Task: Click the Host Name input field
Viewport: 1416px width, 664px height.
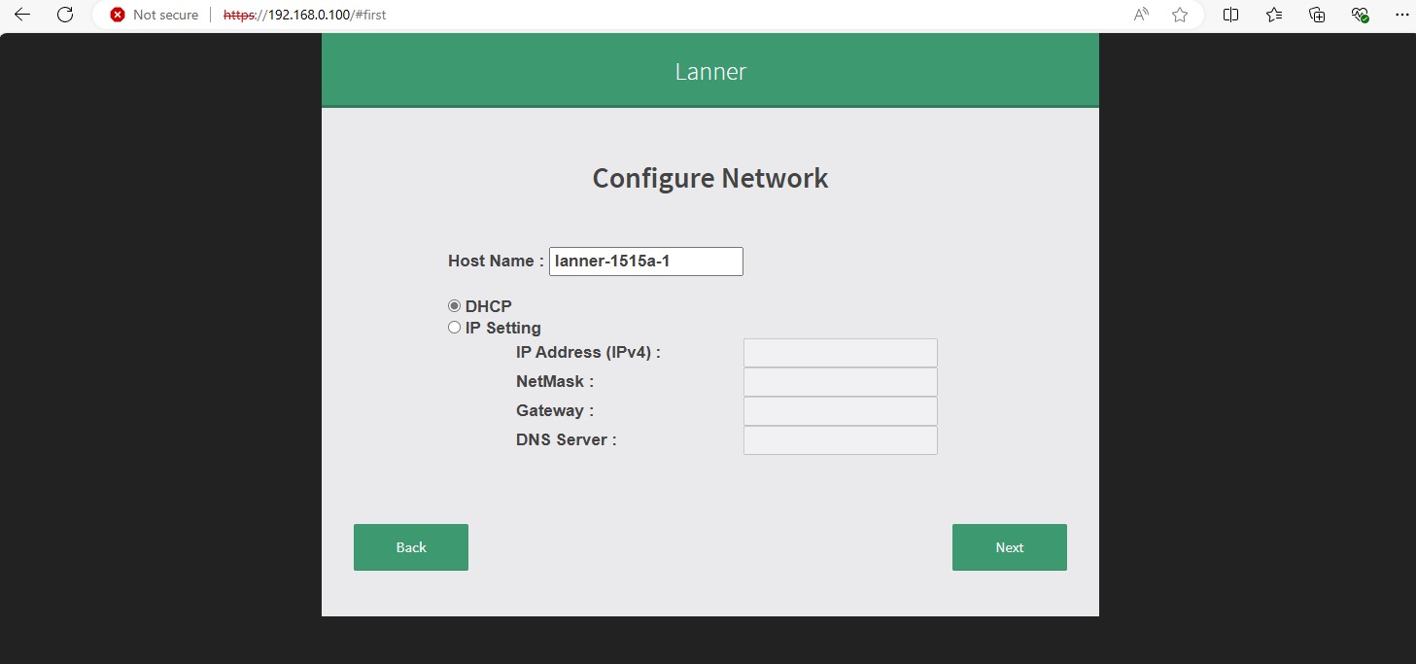Action: click(646, 262)
